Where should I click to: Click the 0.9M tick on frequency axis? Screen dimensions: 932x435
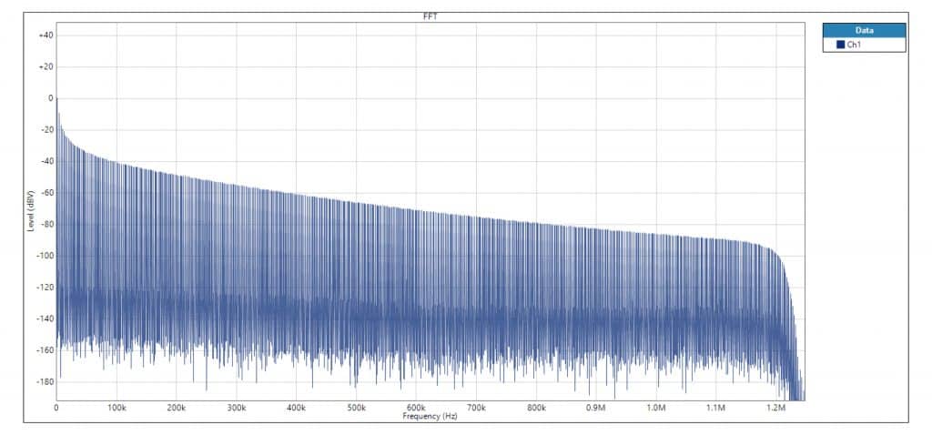pyautogui.click(x=595, y=408)
